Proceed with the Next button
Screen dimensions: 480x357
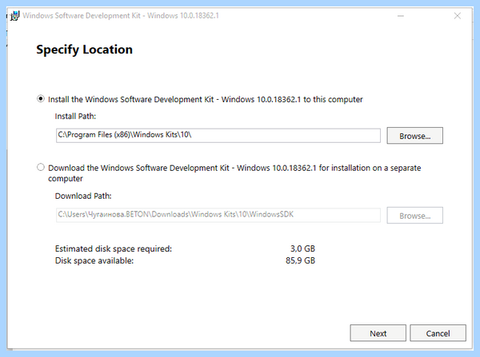(378, 333)
